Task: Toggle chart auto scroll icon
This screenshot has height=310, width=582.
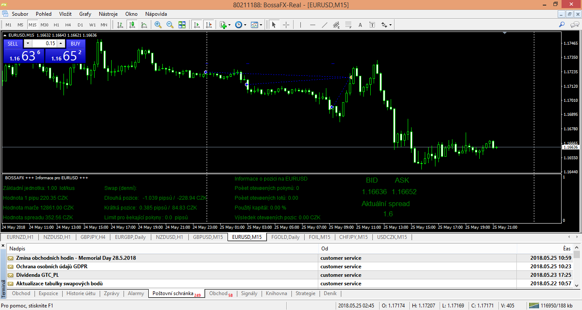Action: click(196, 25)
